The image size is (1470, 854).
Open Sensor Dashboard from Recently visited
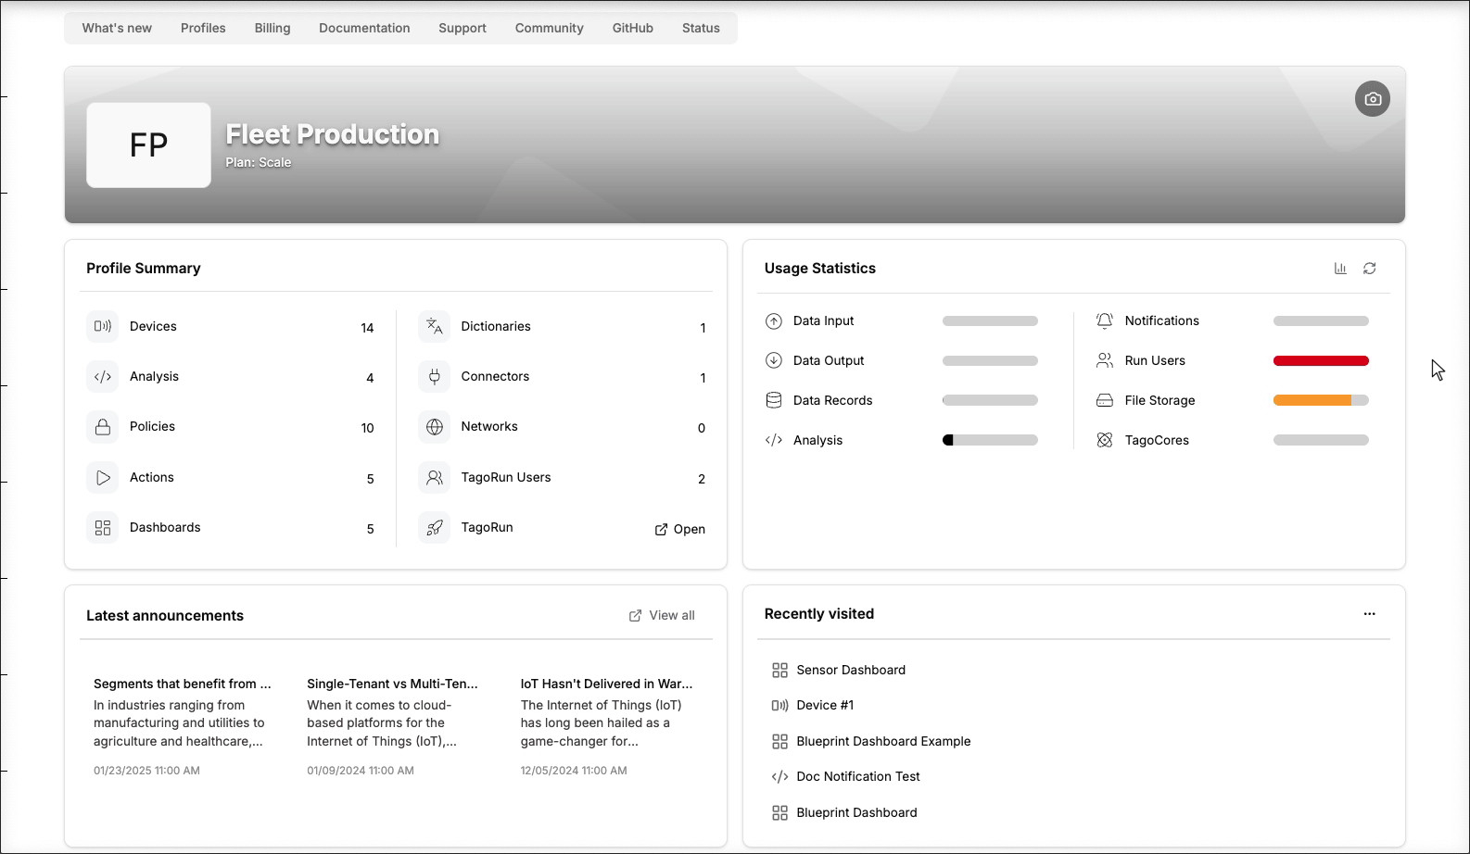tap(851, 671)
